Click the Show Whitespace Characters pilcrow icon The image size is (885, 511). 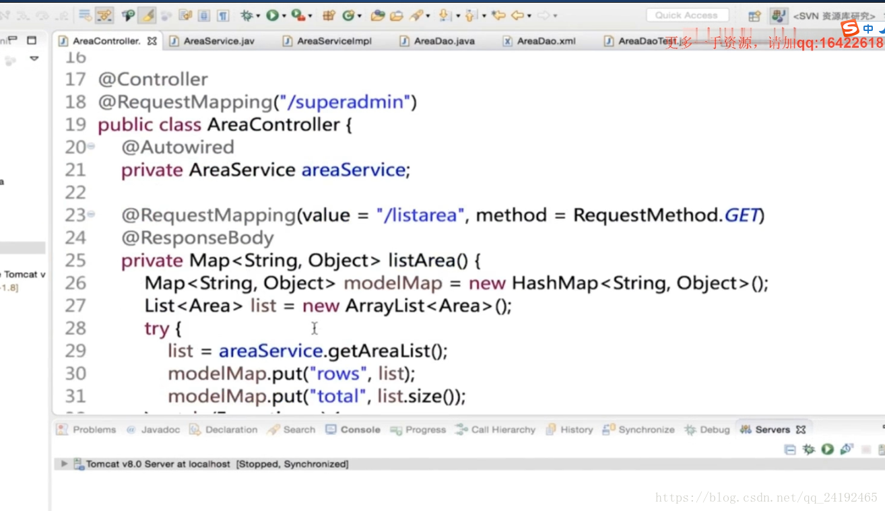(223, 15)
